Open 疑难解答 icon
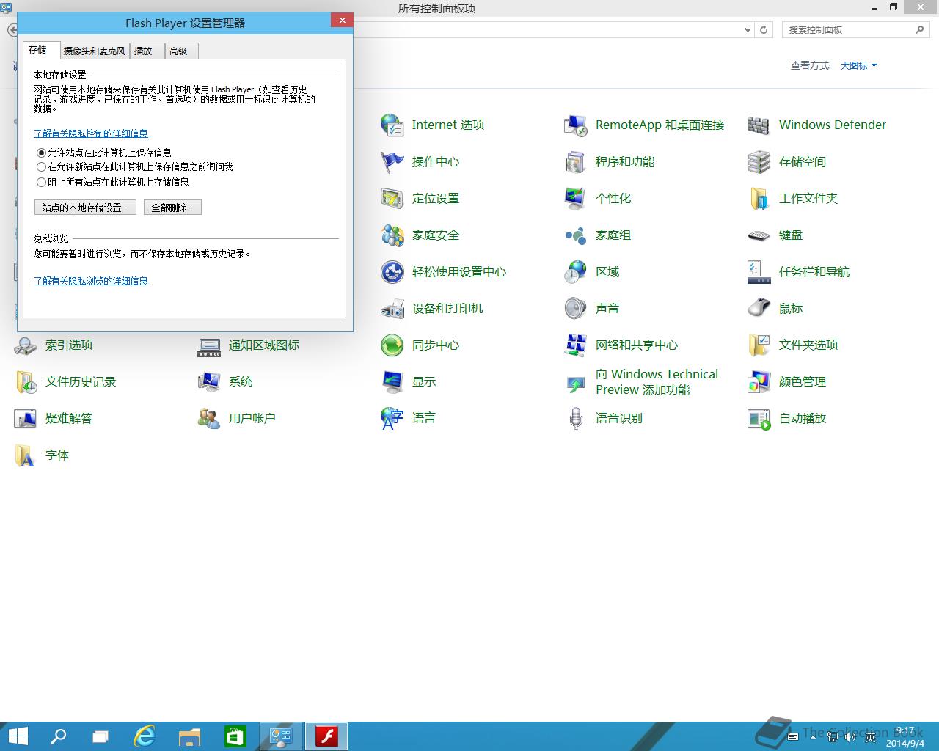The height and width of the screenshot is (751, 939). [26, 418]
